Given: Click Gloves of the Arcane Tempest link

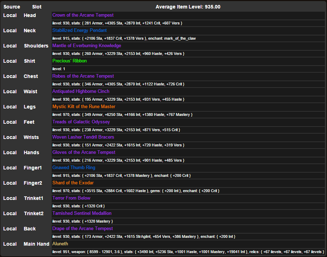Looking at the screenshot, I should [x=84, y=152].
